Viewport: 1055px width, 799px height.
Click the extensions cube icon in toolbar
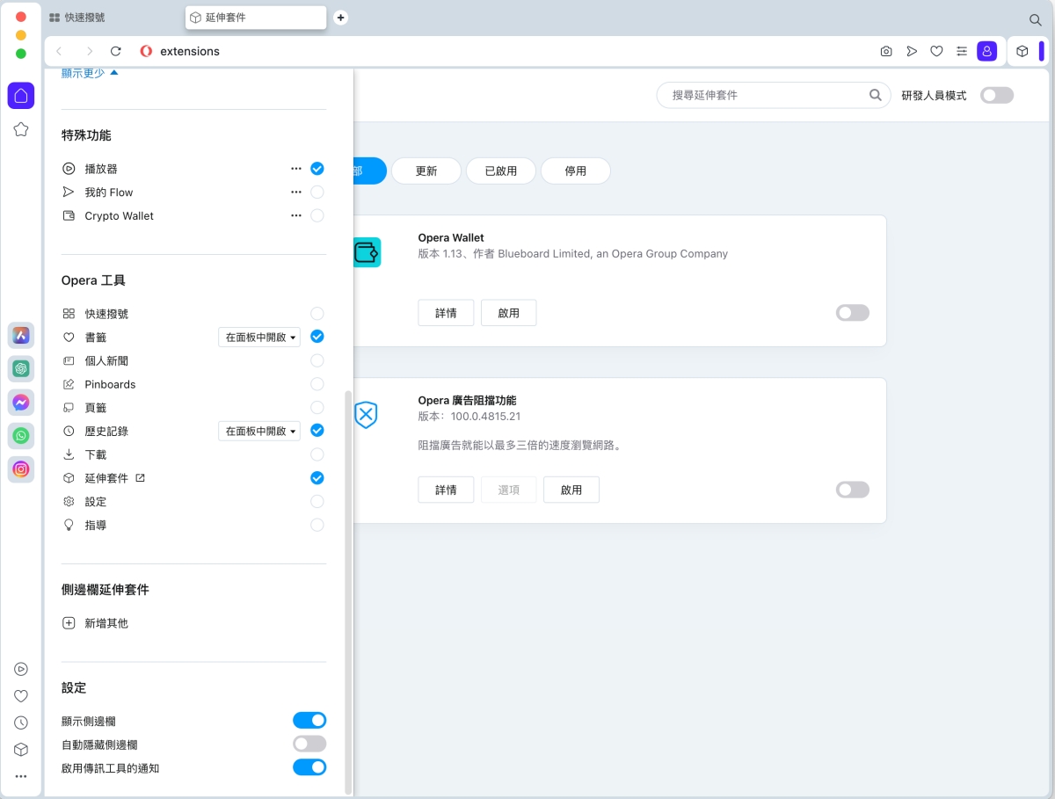(x=1022, y=51)
